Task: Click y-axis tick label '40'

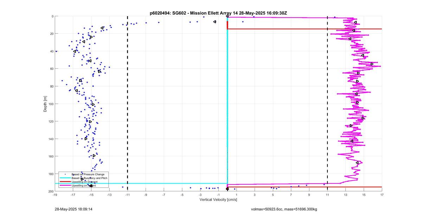Action: tap(51, 51)
